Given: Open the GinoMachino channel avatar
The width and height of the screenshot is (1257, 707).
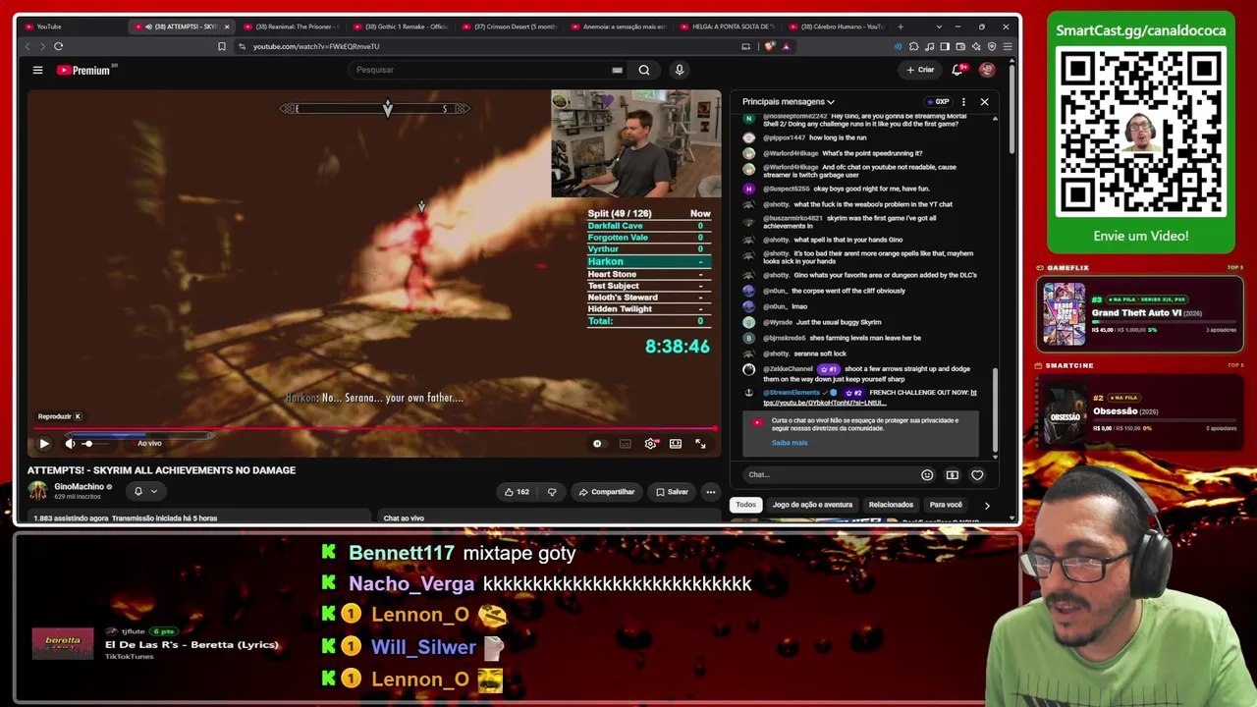Looking at the screenshot, I should [37, 491].
